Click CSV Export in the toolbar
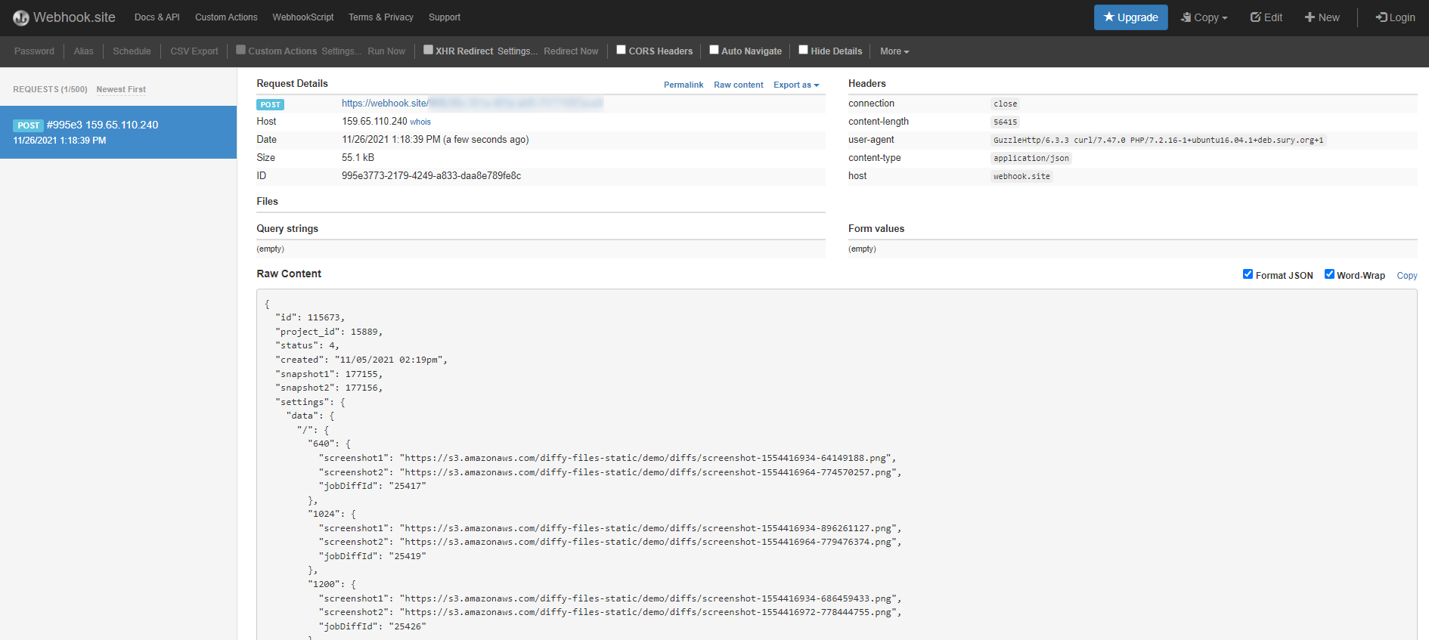The height and width of the screenshot is (640, 1429). click(194, 51)
